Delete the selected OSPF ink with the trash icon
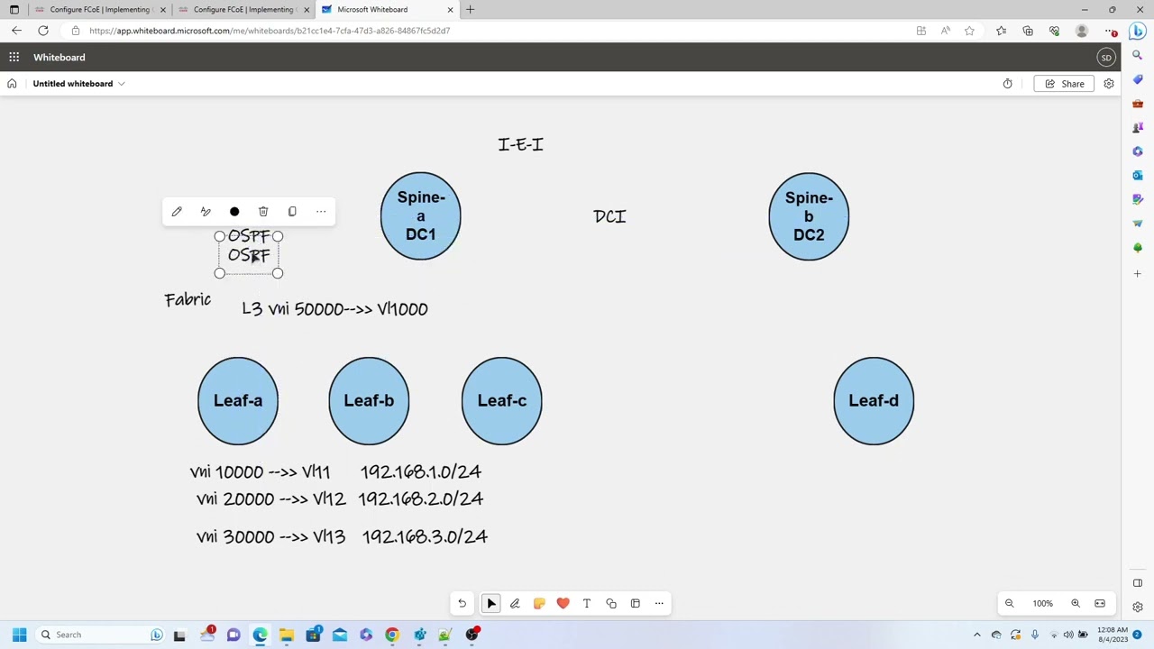Image resolution: width=1154 pixels, height=649 pixels. tap(263, 212)
